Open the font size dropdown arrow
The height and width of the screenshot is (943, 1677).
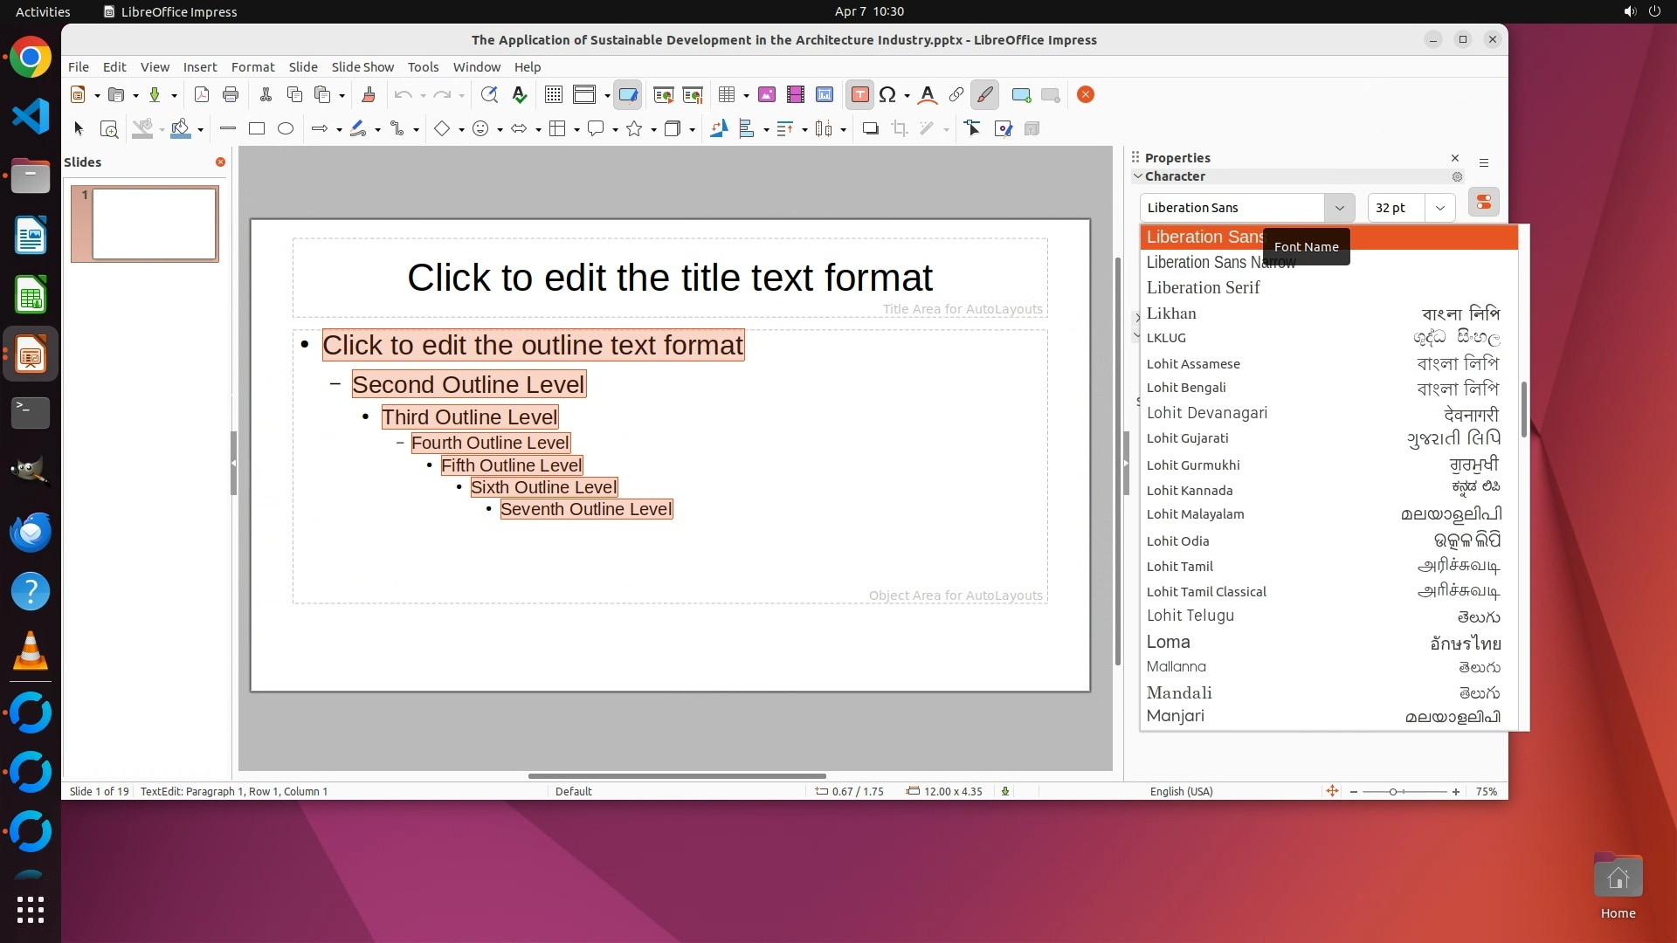[x=1440, y=208]
